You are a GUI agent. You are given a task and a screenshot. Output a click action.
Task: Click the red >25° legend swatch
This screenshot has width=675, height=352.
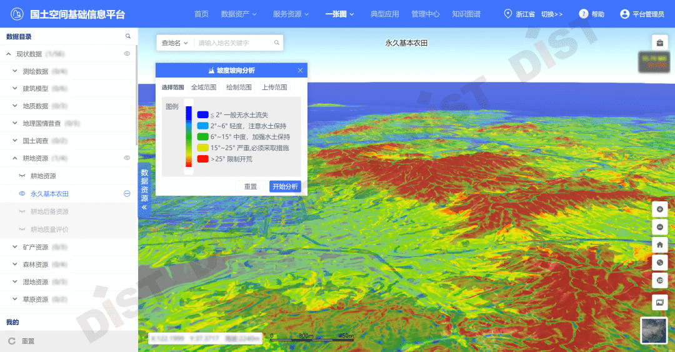coord(202,159)
